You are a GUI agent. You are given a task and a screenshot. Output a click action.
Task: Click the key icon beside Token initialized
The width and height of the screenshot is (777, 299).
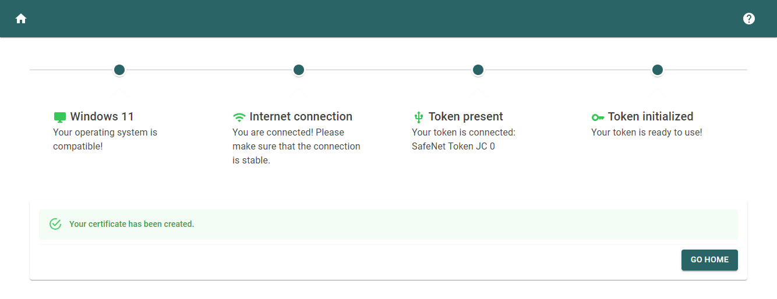598,117
